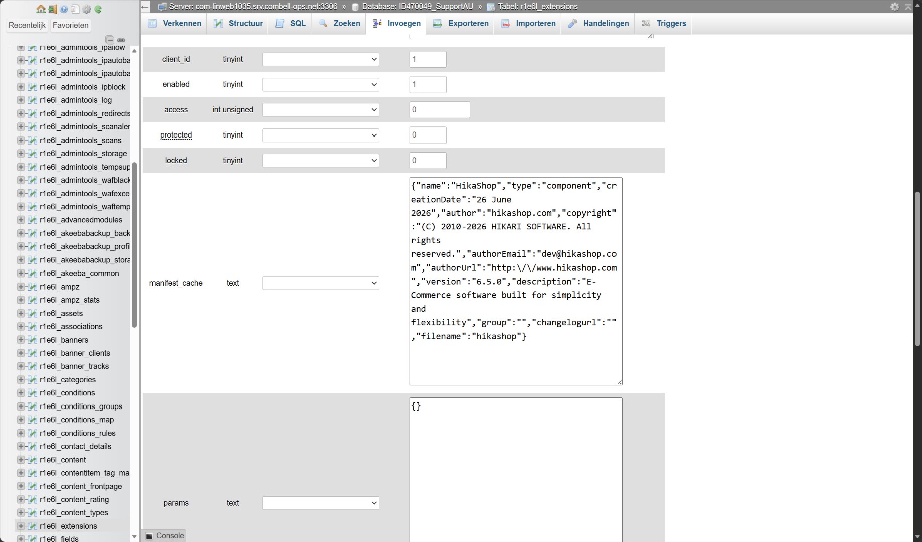
Task: Click the navigation tree scrollbar thumb
Action: (134, 245)
